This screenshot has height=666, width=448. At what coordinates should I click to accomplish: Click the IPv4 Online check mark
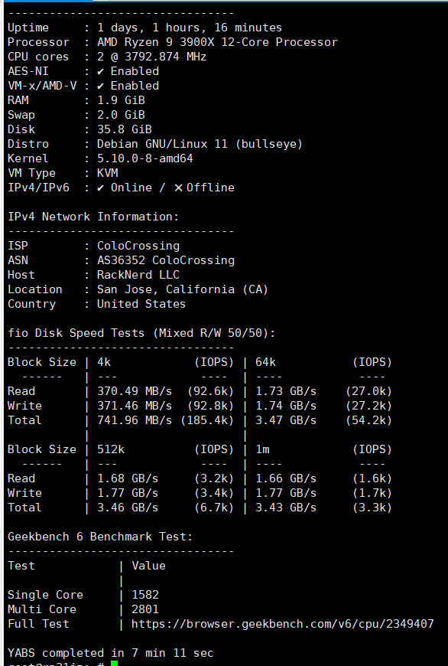tap(101, 188)
